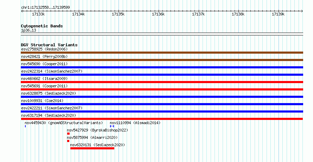Click the 17138k ruler tick label
The image size is (313, 162).
click(x=238, y=14)
